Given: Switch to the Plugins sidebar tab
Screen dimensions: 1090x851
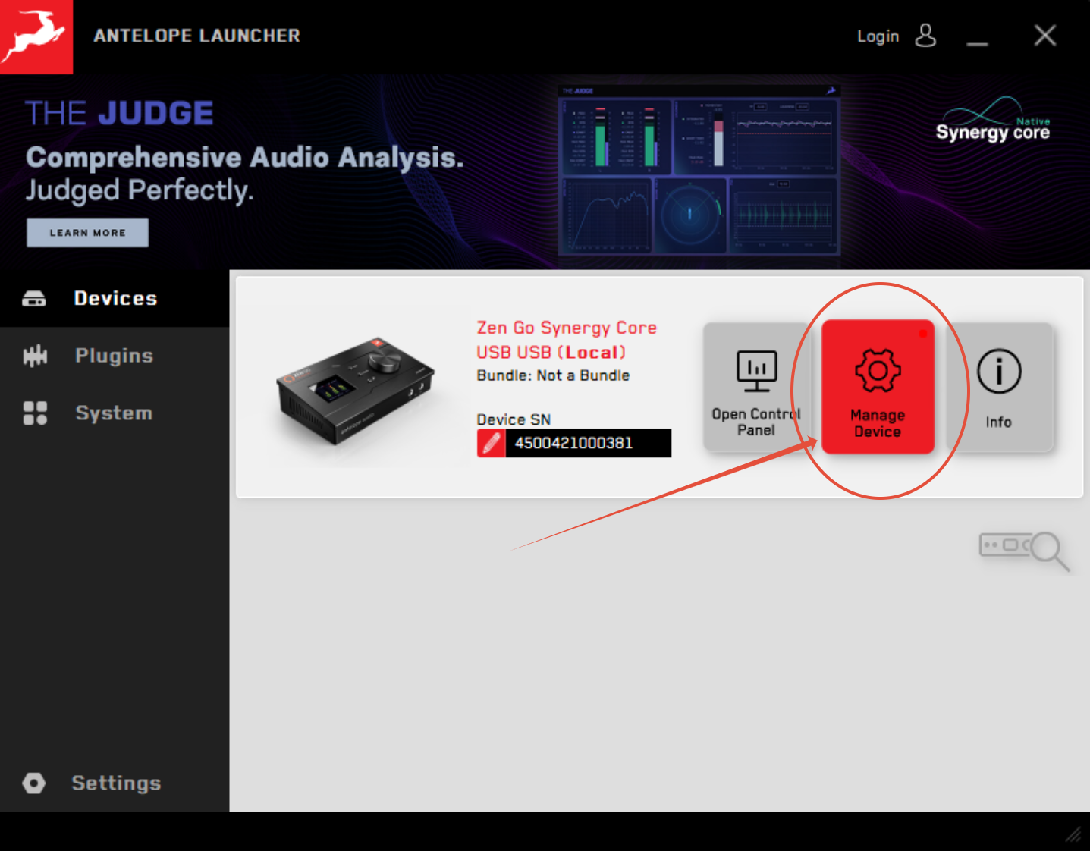Looking at the screenshot, I should [x=115, y=356].
